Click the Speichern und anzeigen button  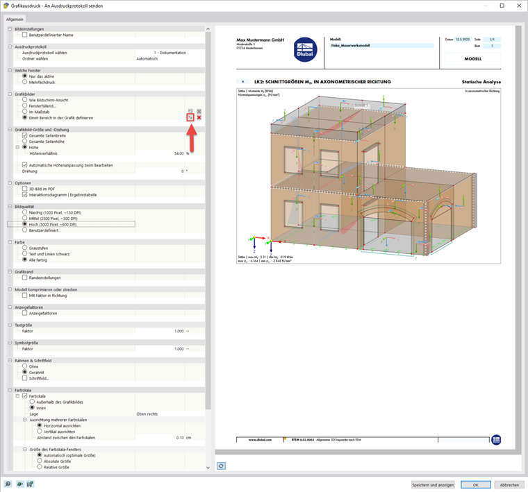pyautogui.click(x=433, y=484)
